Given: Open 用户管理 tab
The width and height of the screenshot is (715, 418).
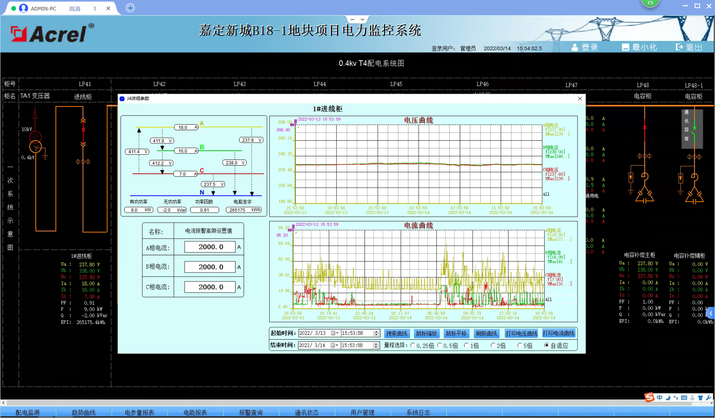Looking at the screenshot, I should point(363,412).
